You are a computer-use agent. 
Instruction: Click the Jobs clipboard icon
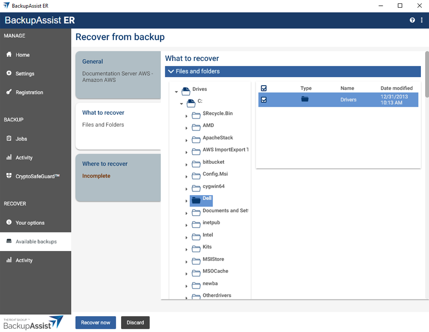tap(9, 138)
